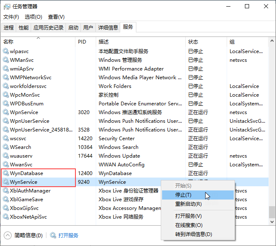Click the scrollbar up arrow
276x246 pixels.
(x=272, y=41)
